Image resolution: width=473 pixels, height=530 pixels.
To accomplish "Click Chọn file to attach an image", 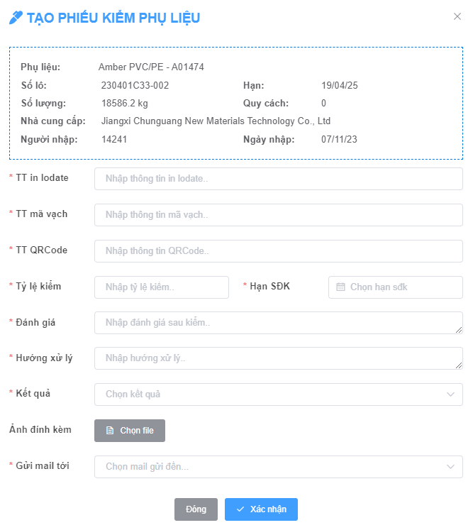I will pos(130,431).
